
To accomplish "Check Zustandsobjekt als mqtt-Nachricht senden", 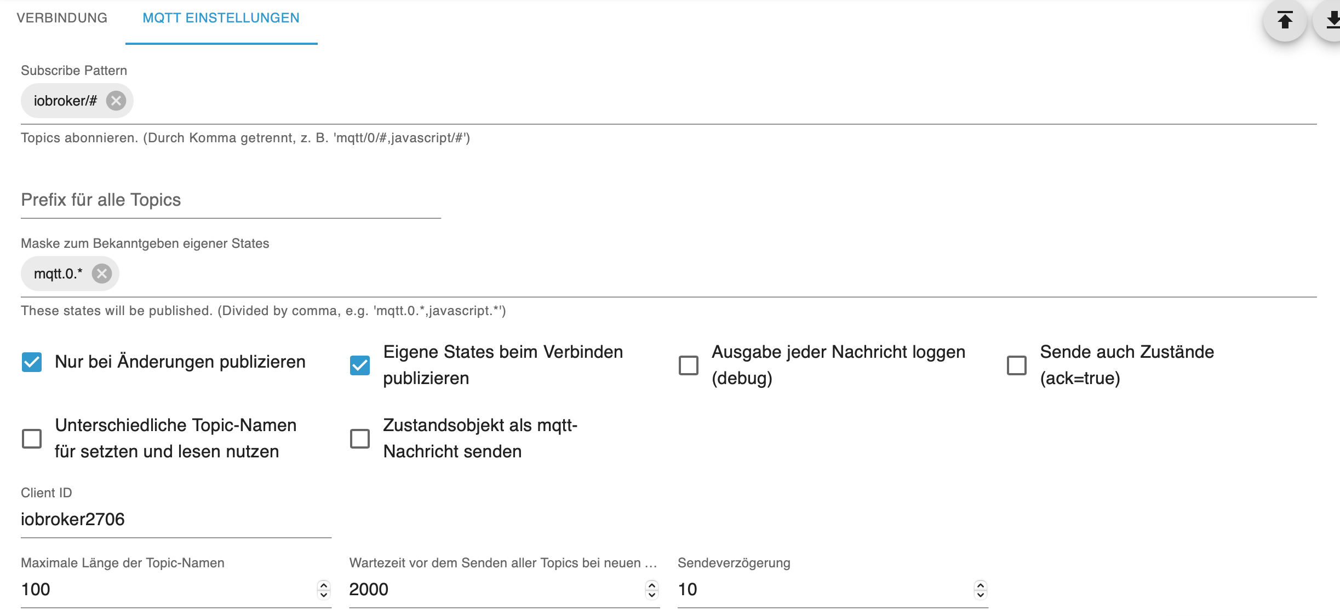I will coord(360,439).
